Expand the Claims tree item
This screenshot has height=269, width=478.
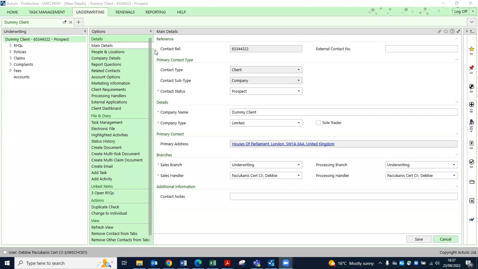tap(10, 58)
